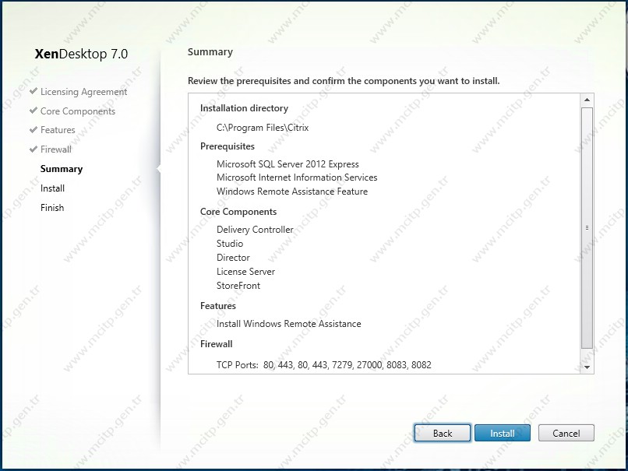Select Summary step in sidebar
Viewport: 628px width, 471px height.
click(x=62, y=169)
